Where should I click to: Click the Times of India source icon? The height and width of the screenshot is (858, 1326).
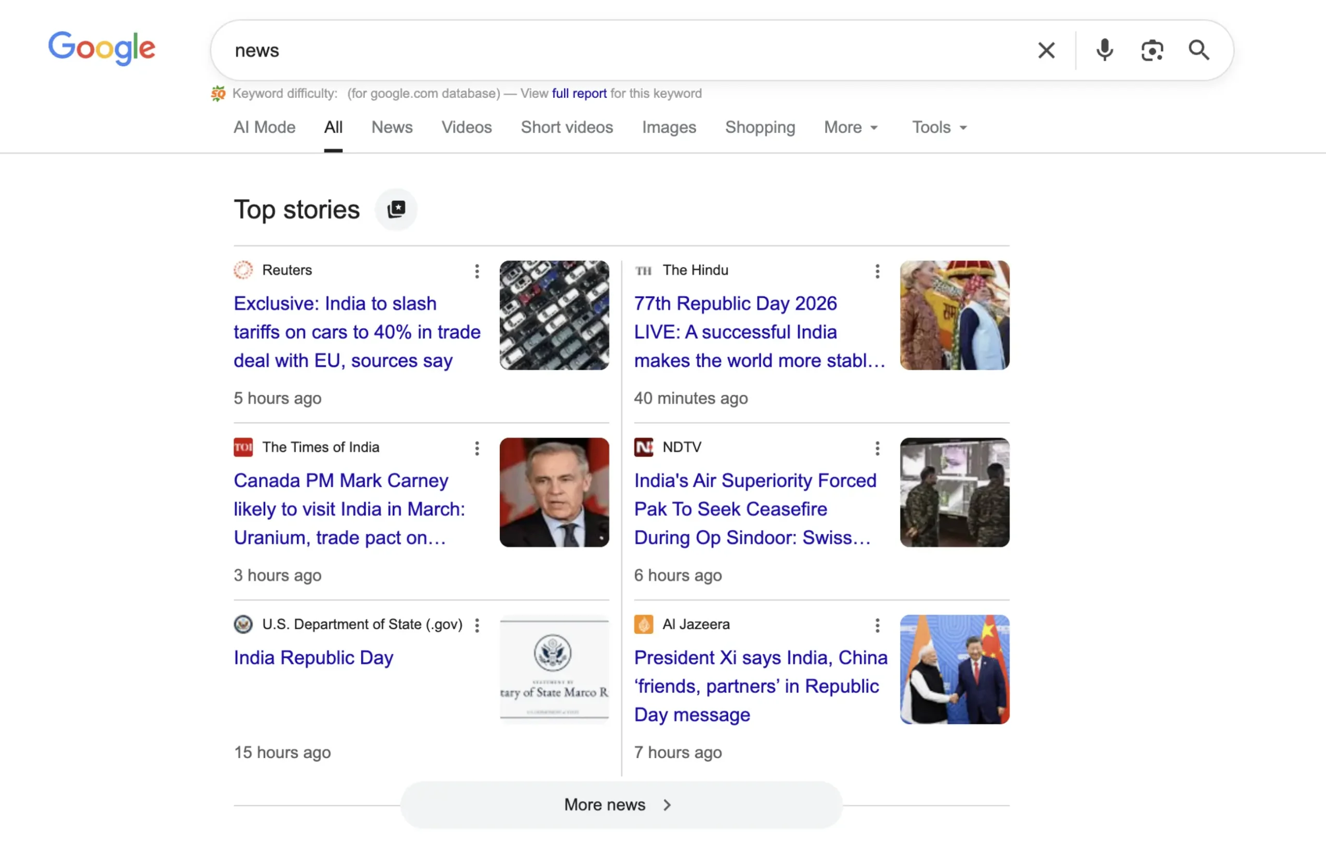coord(243,447)
